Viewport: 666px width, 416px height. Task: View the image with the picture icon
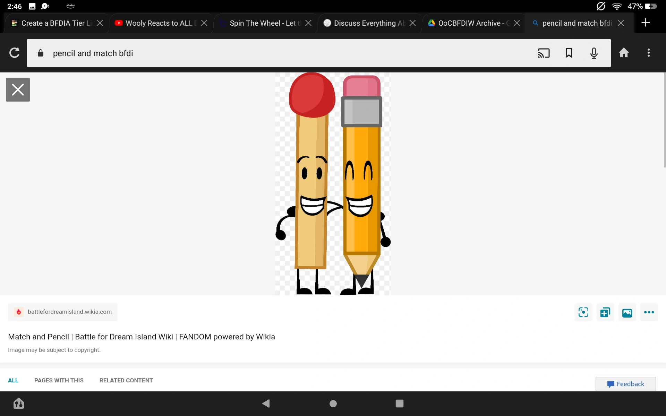click(627, 312)
